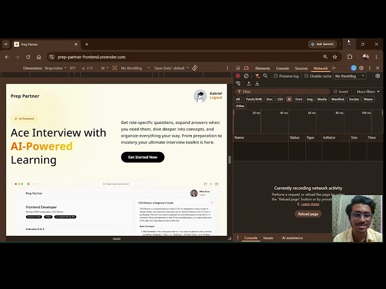The width and height of the screenshot is (386, 289).
Task: Switch to the Console tab in top bar
Action: pyautogui.click(x=282, y=68)
